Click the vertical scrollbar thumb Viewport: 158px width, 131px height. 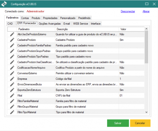click(146, 47)
